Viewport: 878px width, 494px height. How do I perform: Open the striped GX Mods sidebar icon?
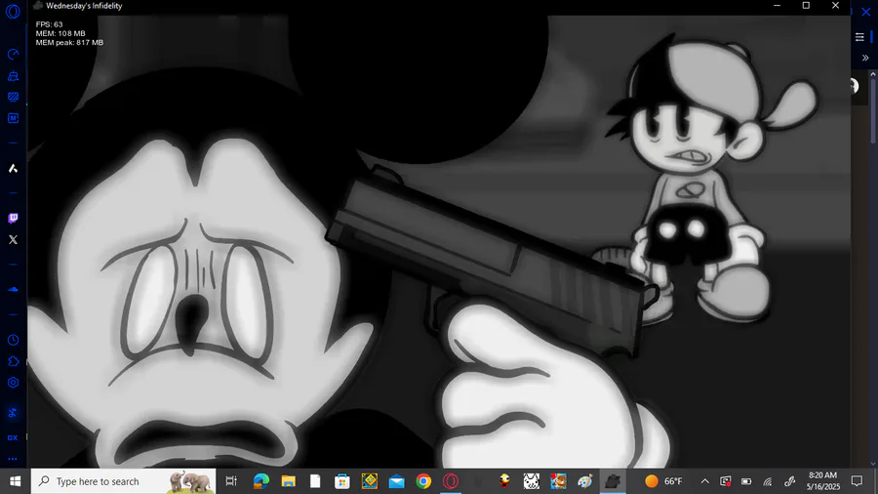pos(13,97)
